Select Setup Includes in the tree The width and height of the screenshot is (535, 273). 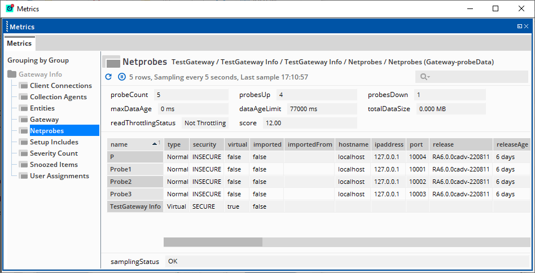(54, 142)
